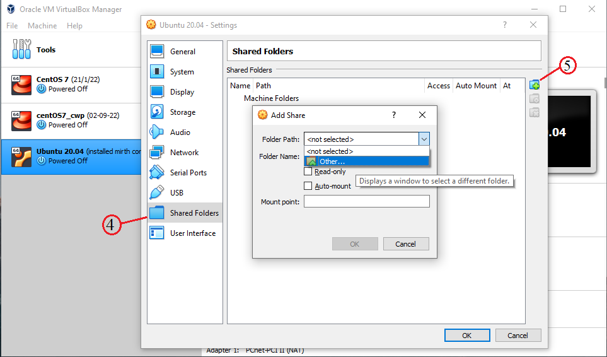The image size is (607, 357).
Task: Expand the Folder Path dropdown arrow
Action: pyautogui.click(x=424, y=139)
